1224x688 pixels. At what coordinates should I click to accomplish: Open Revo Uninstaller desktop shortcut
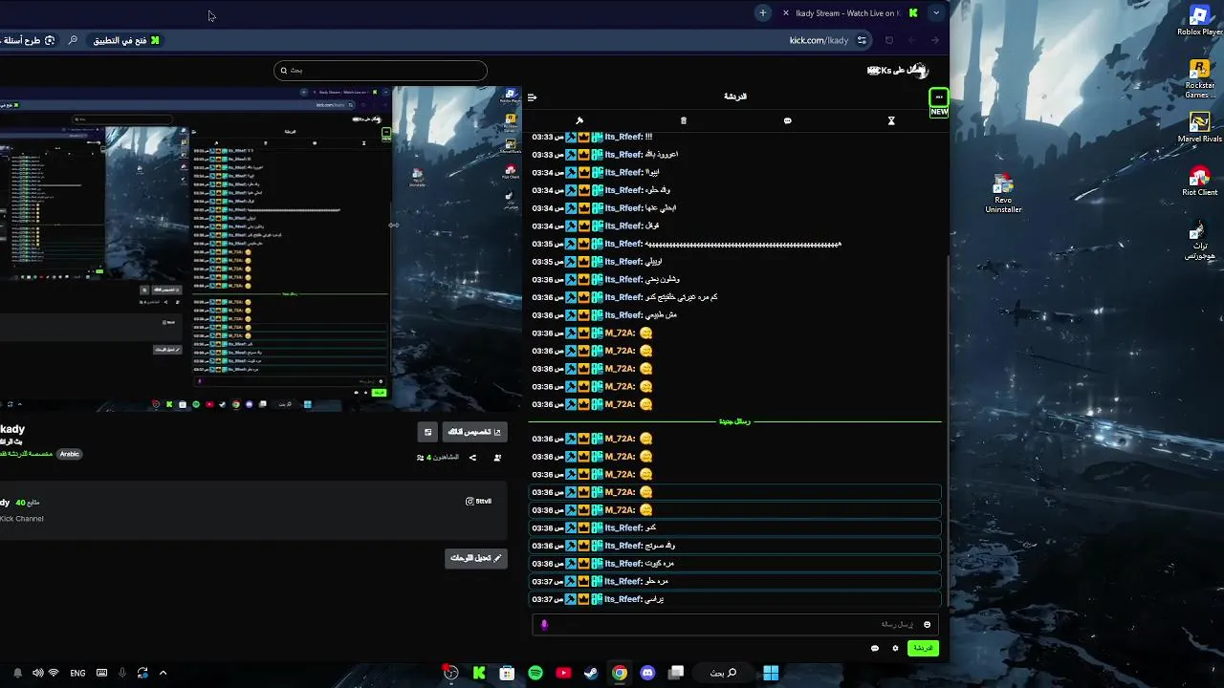pos(1002,194)
